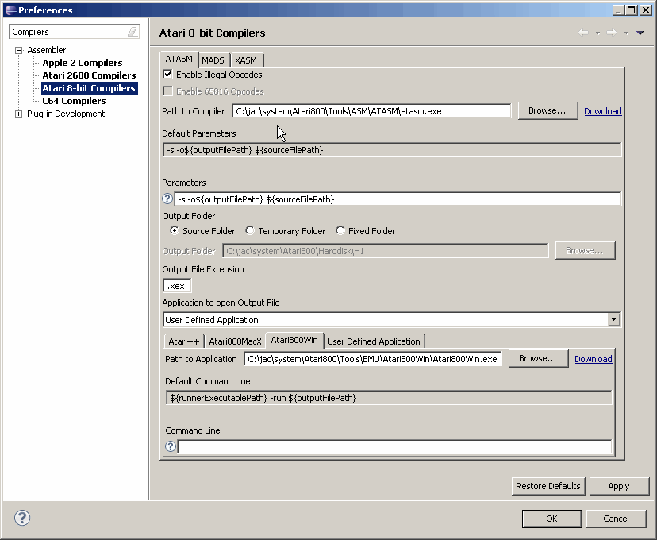Toggle Enable Illegal Opcodes checkbox
Image resolution: width=657 pixels, height=540 pixels.
tap(167, 75)
